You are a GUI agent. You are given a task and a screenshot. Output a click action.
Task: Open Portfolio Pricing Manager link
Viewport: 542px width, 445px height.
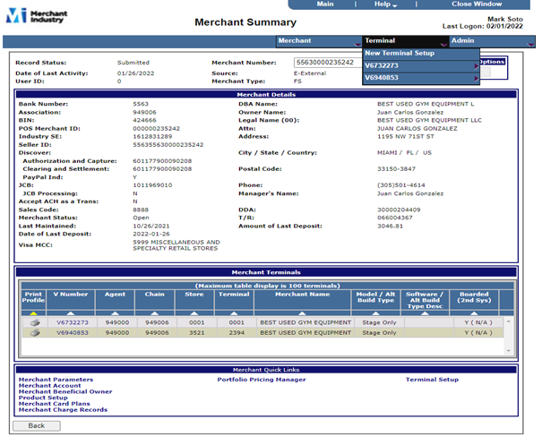pyautogui.click(x=262, y=380)
